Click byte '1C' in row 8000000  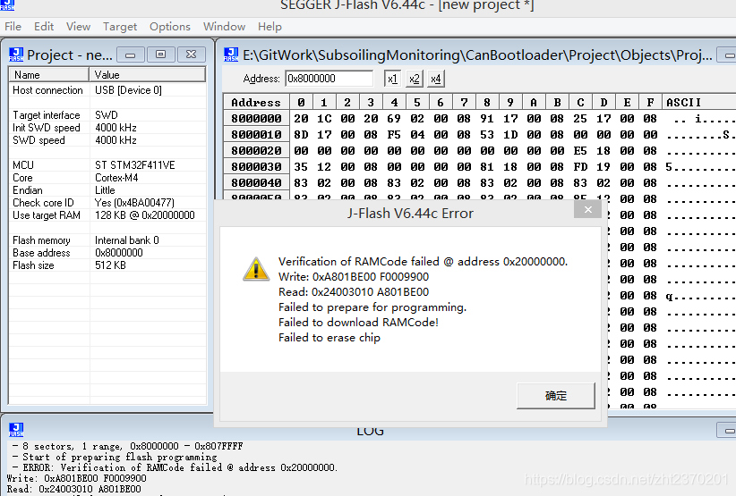pos(324,119)
